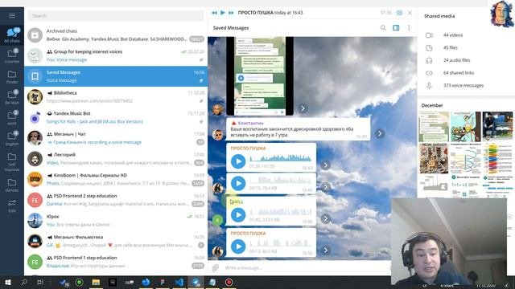Screen dimensions: 515x289
Task: Open the Лекторий channel
Action: click(116, 159)
